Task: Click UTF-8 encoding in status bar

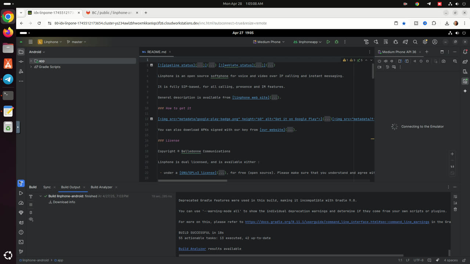Action: pos(418,260)
